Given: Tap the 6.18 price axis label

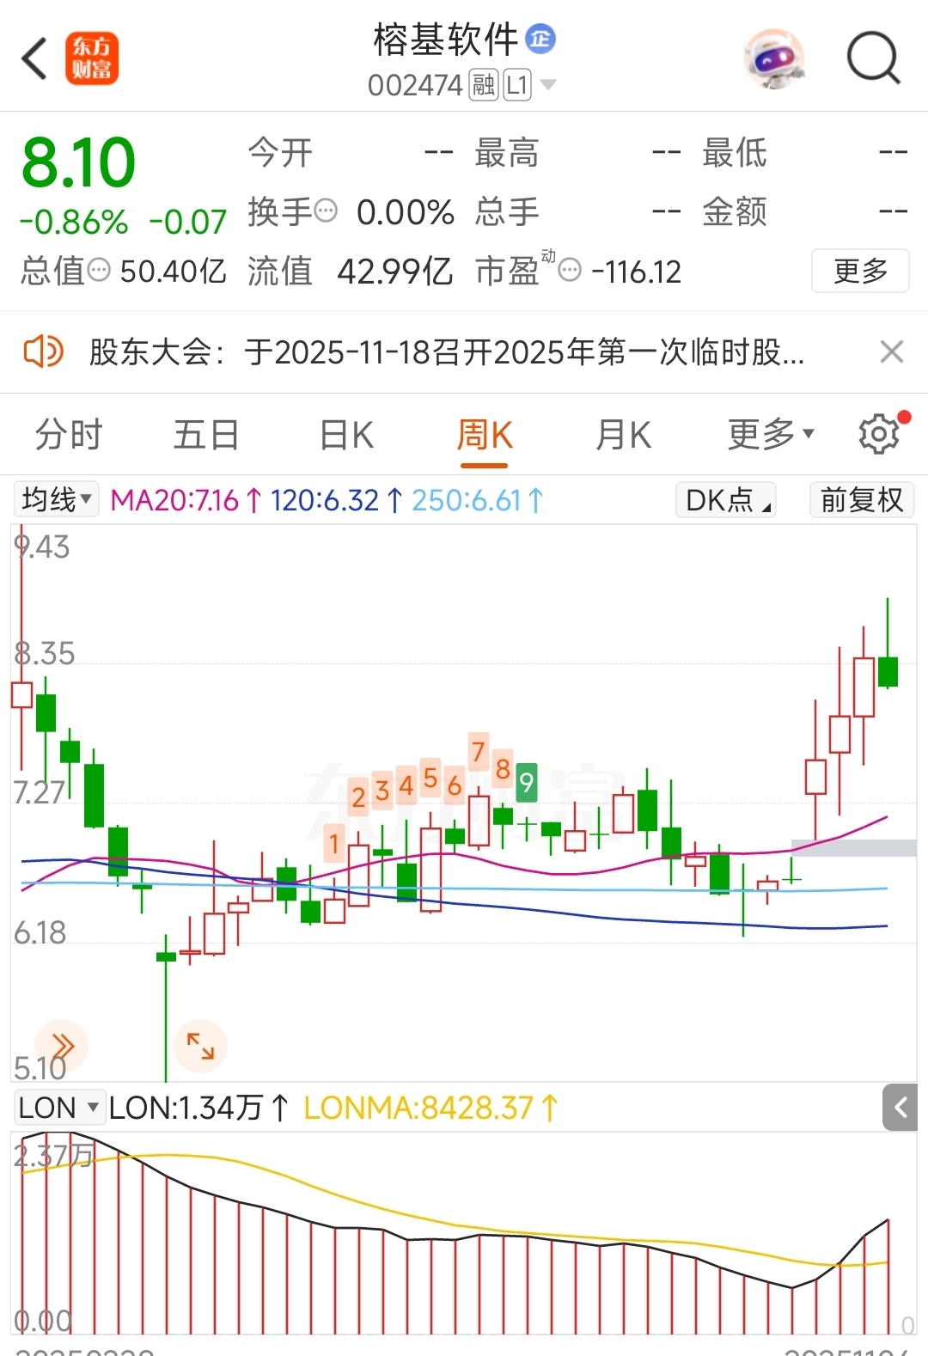Looking at the screenshot, I should 40,933.
